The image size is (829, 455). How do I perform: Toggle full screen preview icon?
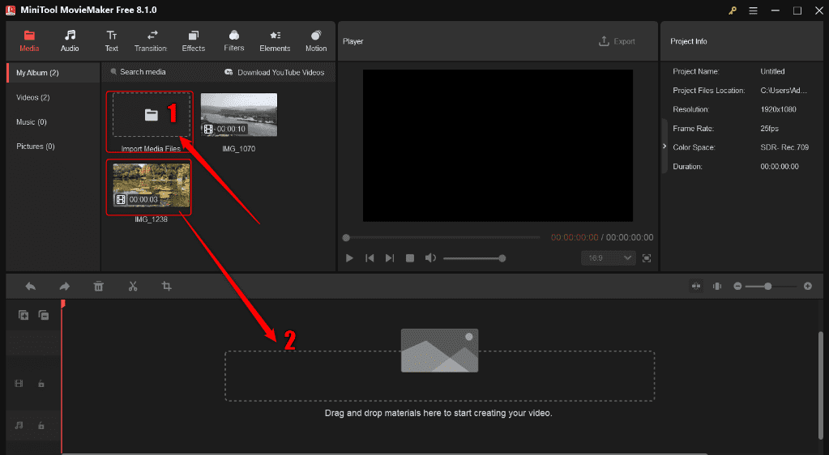(x=647, y=258)
